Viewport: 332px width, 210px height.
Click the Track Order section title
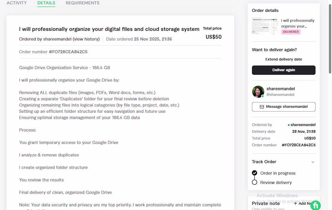click(x=264, y=162)
